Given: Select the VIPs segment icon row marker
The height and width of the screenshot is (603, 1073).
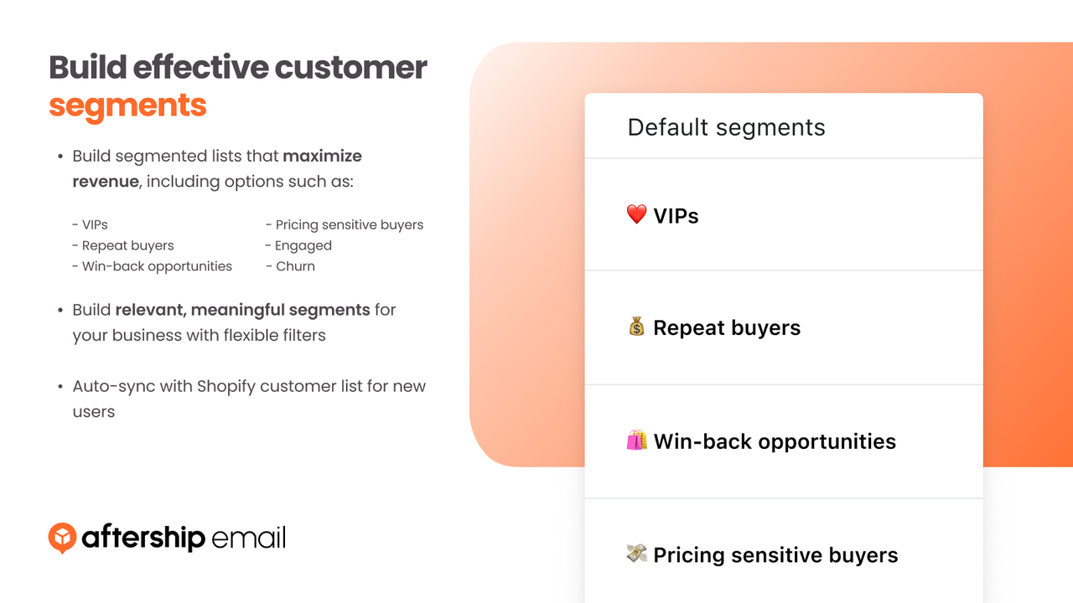Looking at the screenshot, I should coord(639,215).
